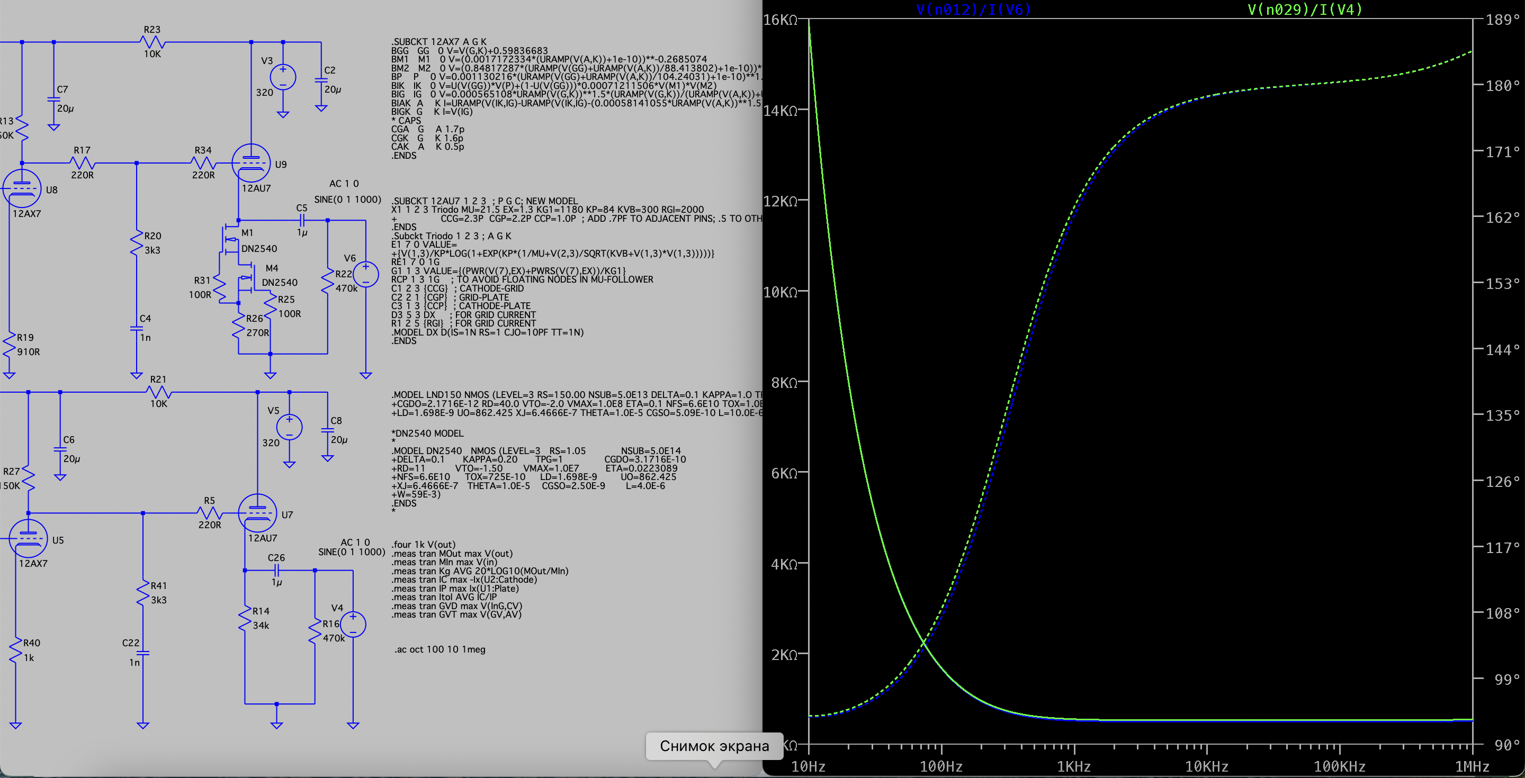Click the V(n029)/I(V4) trace label
Image resolution: width=1525 pixels, height=778 pixels.
coord(1305,10)
